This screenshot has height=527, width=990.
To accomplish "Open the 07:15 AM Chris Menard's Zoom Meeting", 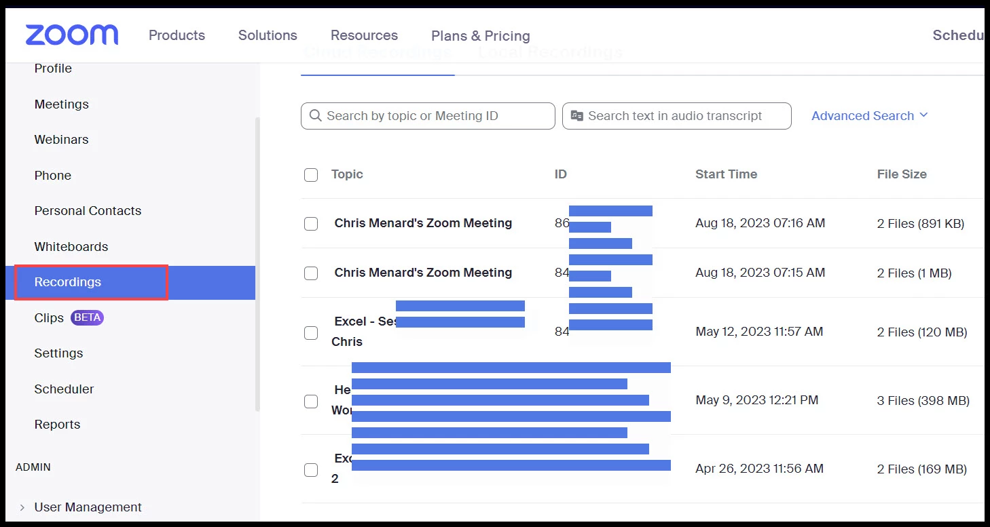I will (423, 273).
